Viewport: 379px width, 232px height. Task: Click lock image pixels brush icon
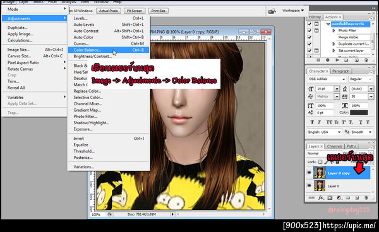pos(326,162)
